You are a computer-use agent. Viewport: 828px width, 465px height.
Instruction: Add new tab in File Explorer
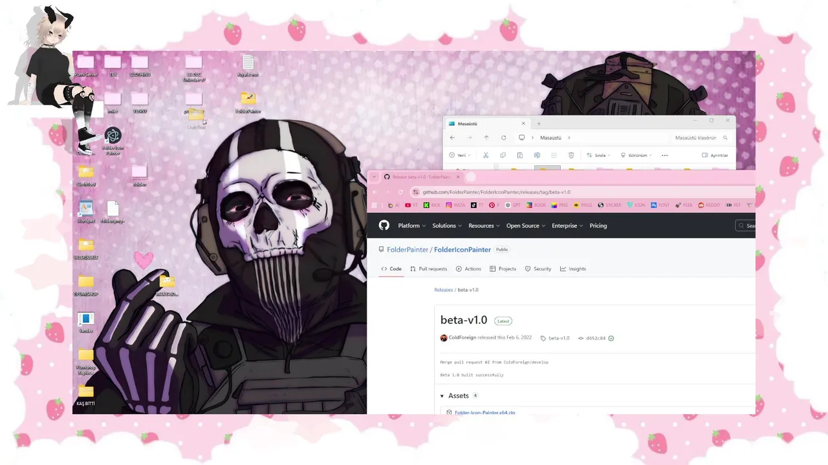539,123
